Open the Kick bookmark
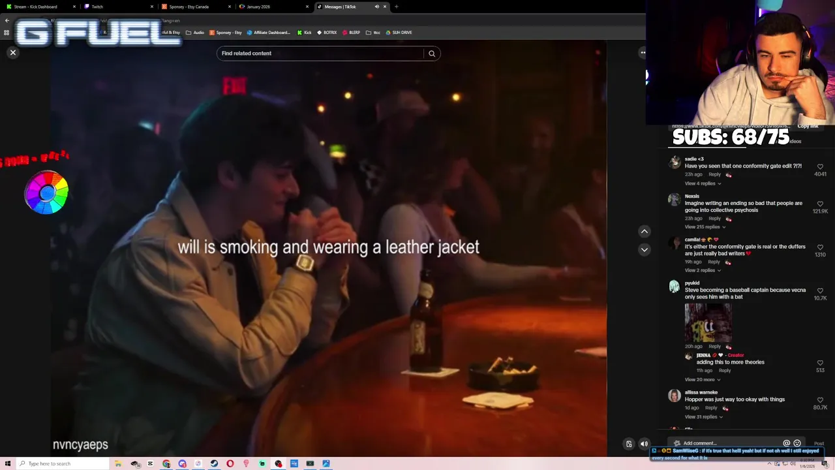 [x=304, y=33]
